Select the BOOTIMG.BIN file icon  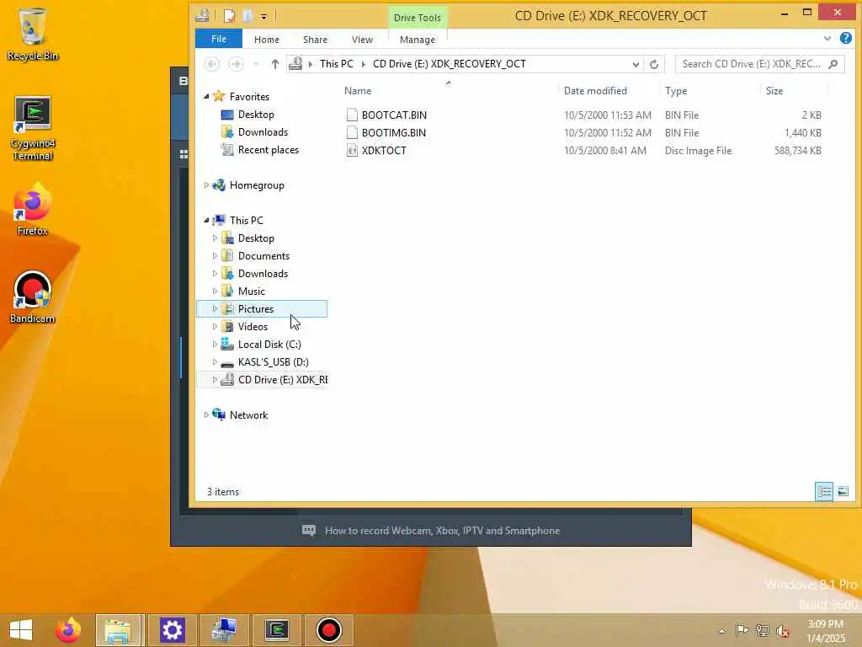352,132
